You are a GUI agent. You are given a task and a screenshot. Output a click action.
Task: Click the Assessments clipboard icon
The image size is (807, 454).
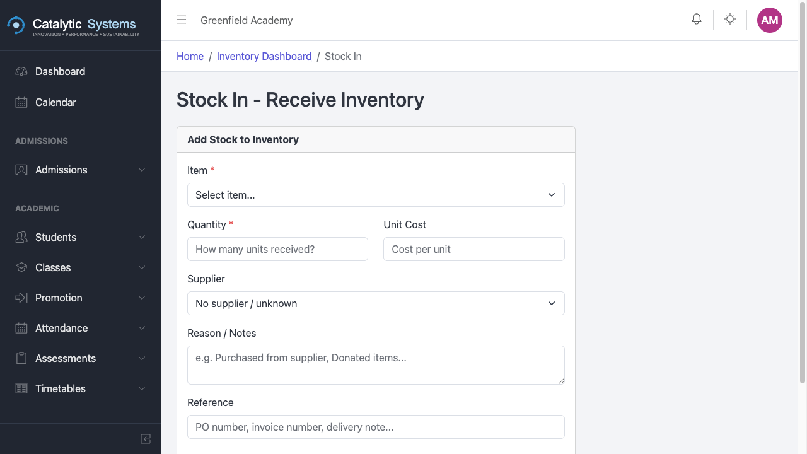pyautogui.click(x=21, y=358)
